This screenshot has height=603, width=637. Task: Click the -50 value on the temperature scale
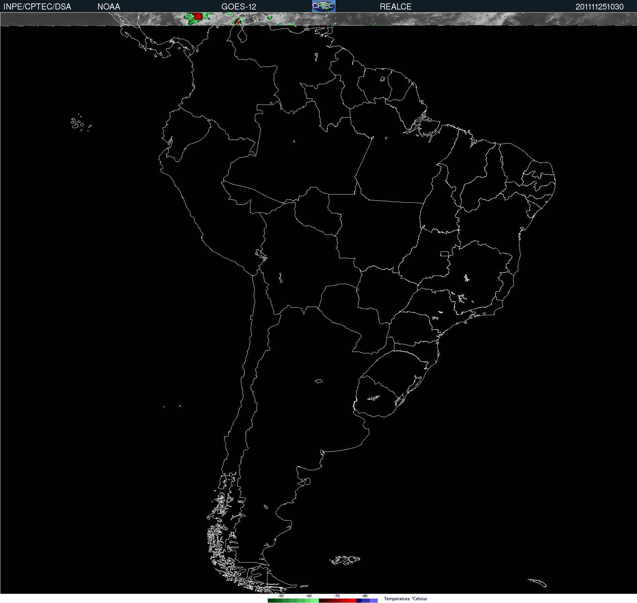click(x=281, y=596)
